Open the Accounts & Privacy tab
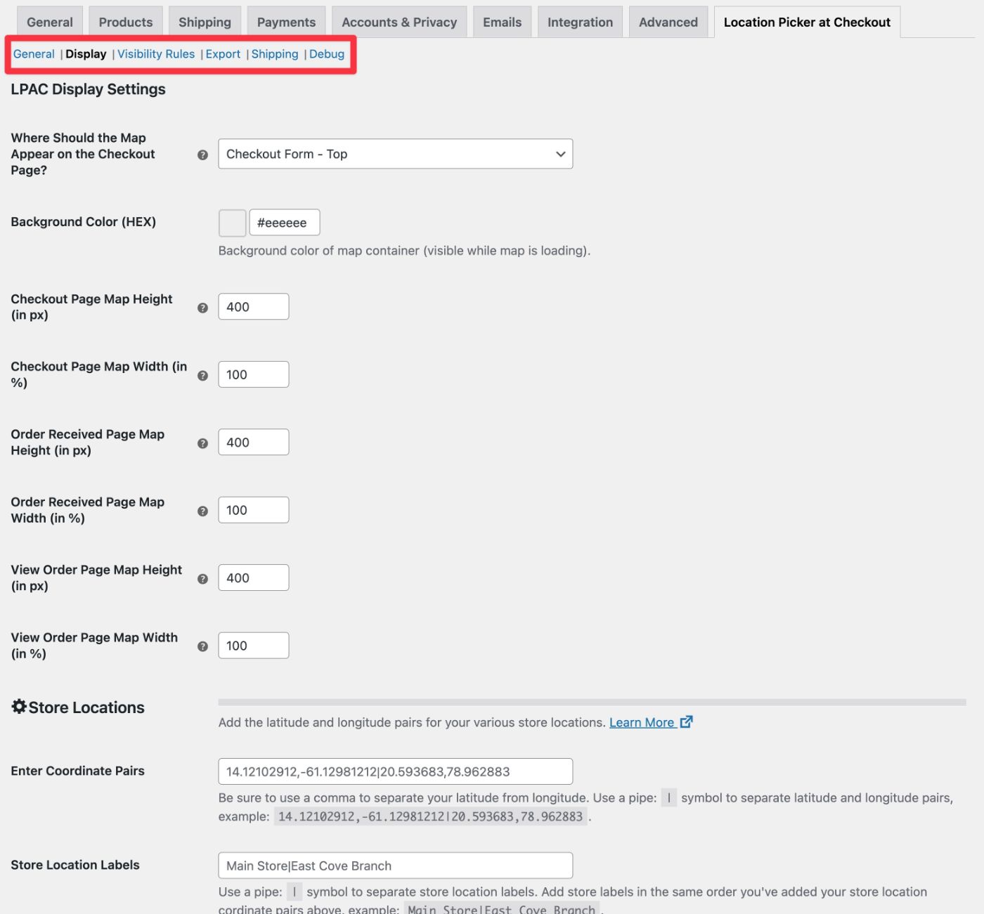This screenshot has height=914, width=984. 399,22
